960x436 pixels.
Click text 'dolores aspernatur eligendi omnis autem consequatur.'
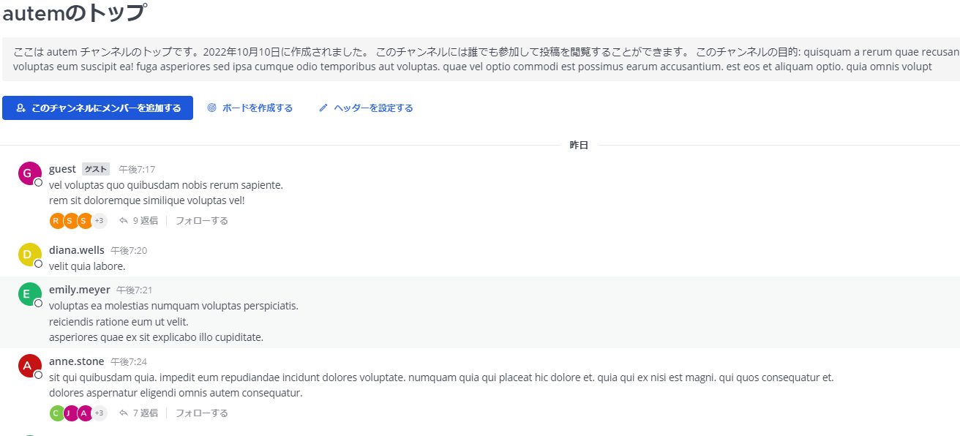coord(176,393)
